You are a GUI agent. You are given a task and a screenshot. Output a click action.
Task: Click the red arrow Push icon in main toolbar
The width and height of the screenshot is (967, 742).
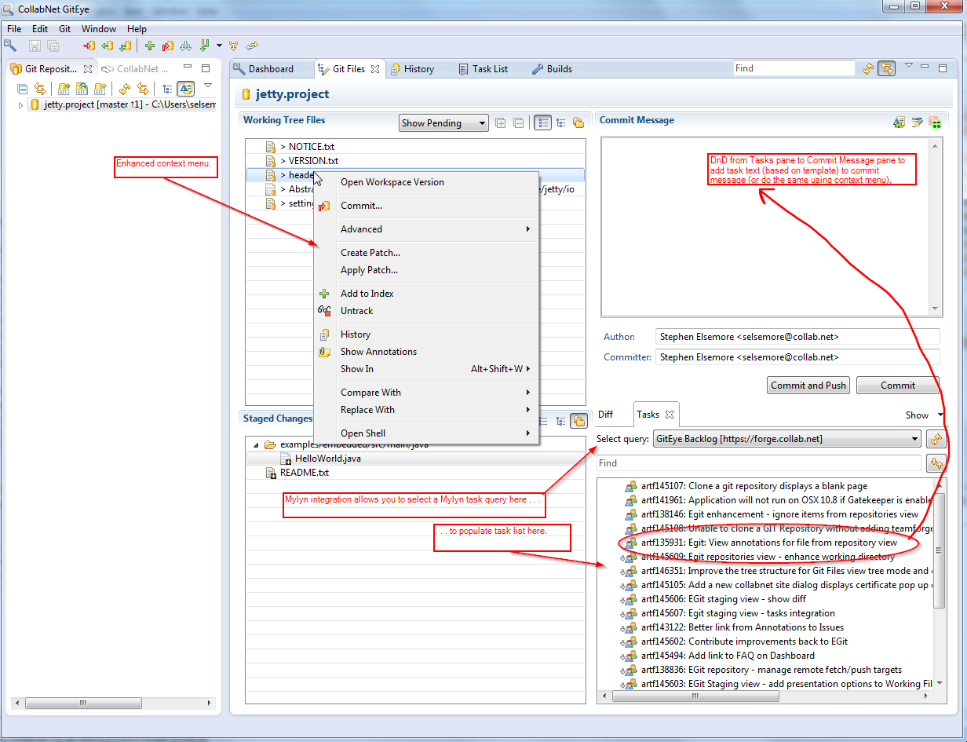click(x=89, y=46)
